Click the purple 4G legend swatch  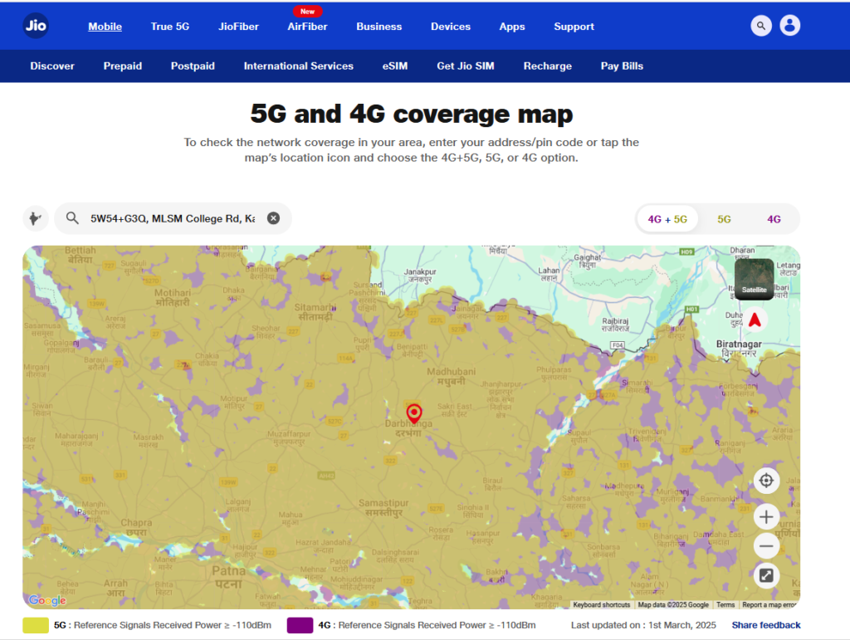(300, 625)
